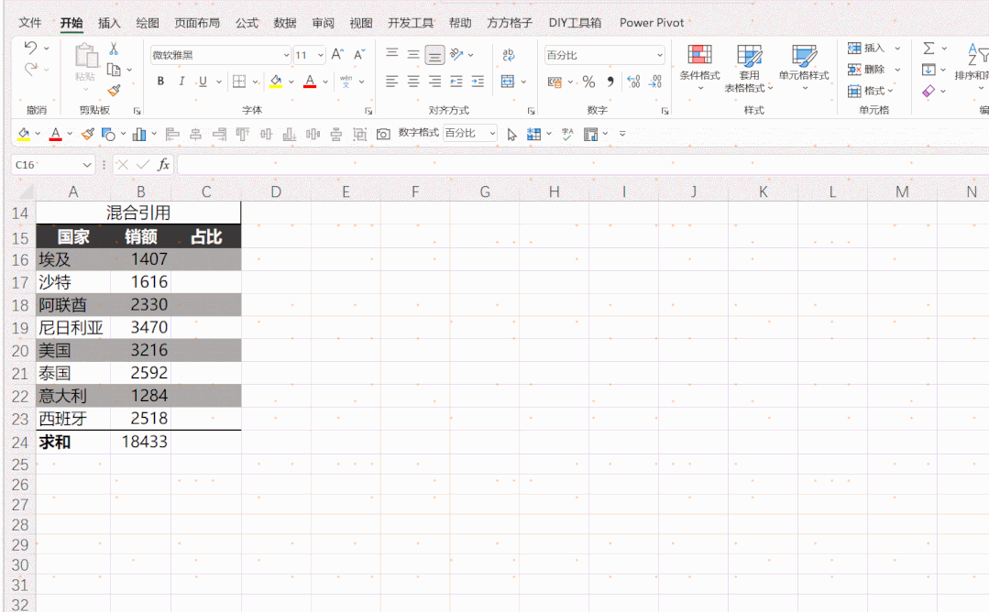
Task: Open the 百分比 dropdown in quick toolbar
Action: (x=492, y=133)
